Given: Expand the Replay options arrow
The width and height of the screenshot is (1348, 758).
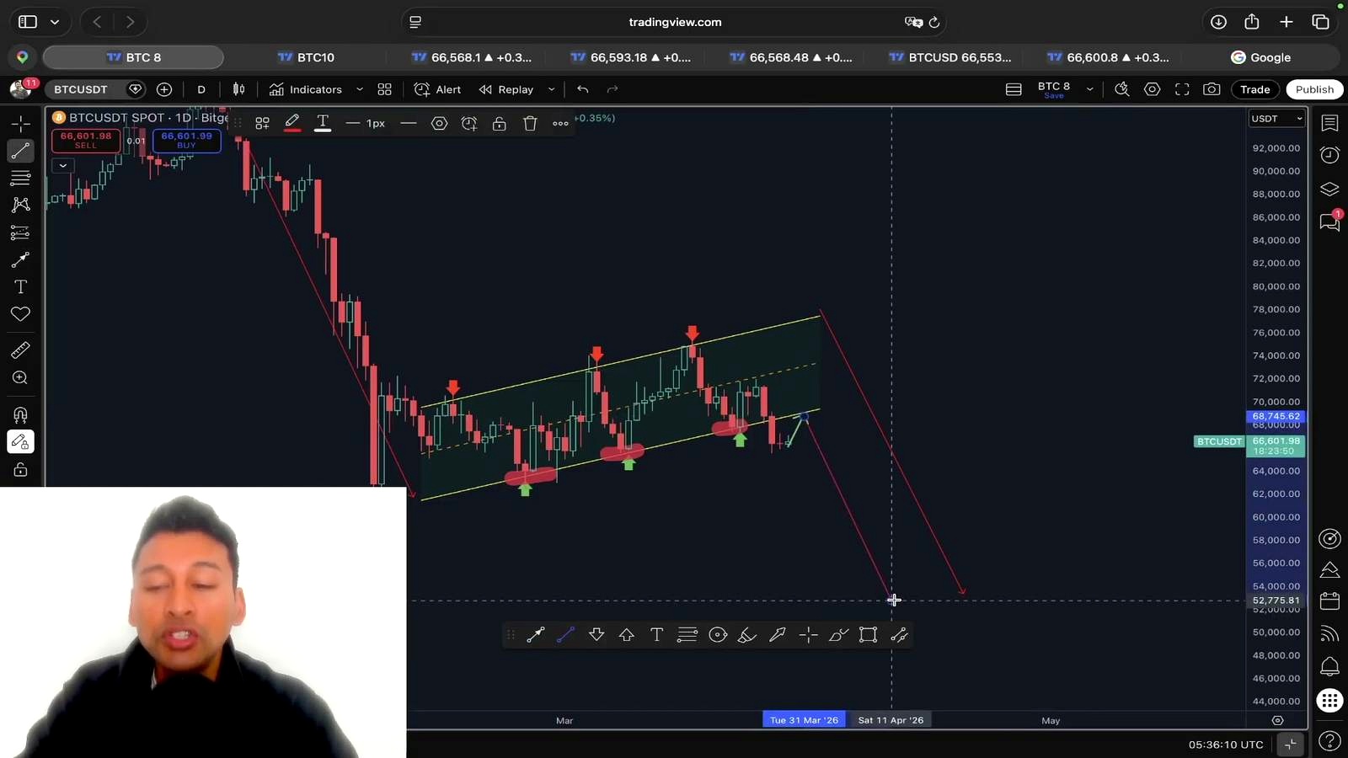Looking at the screenshot, I should [551, 89].
